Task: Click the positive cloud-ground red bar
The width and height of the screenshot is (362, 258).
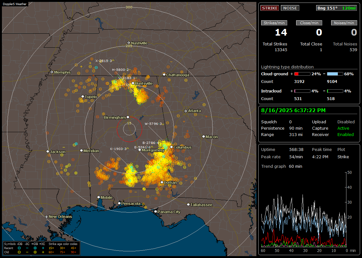Action: pyautogui.click(x=302, y=74)
